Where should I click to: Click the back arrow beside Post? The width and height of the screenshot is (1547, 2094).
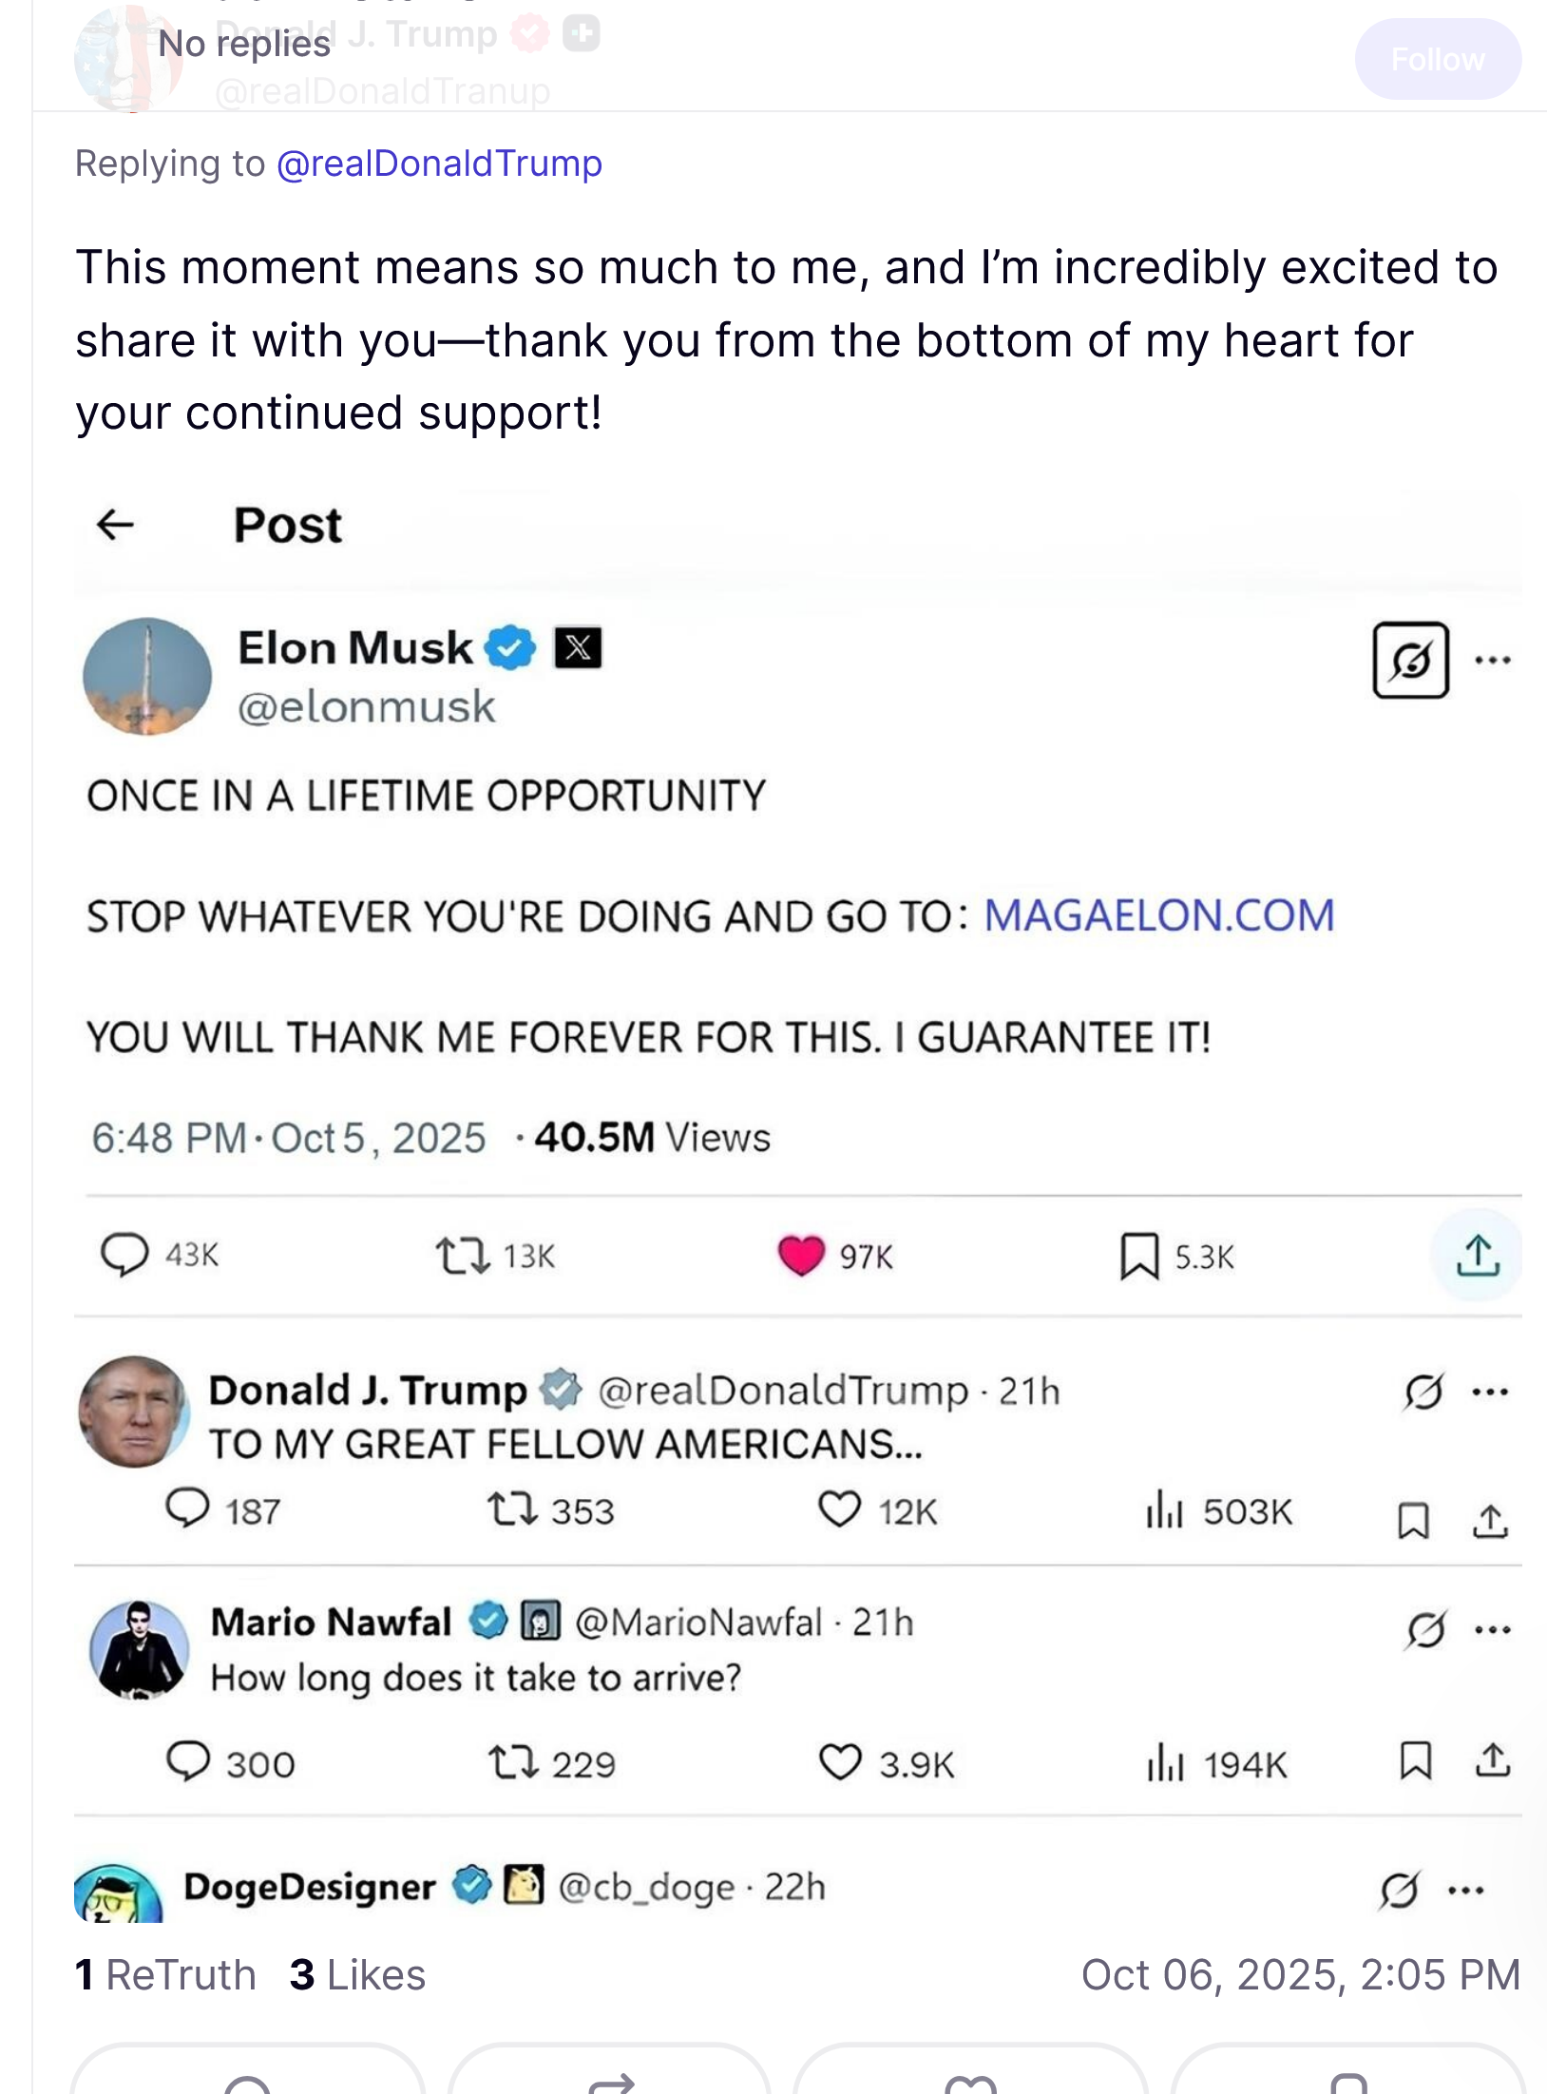click(116, 524)
